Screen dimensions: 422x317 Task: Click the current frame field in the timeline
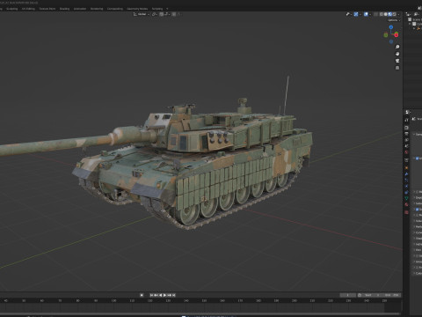pos(348,295)
